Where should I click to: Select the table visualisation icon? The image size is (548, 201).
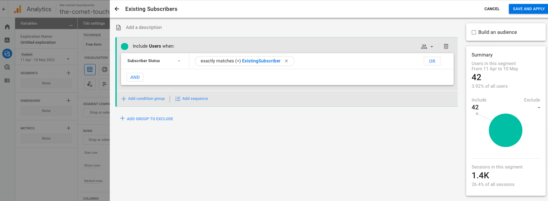click(x=90, y=70)
